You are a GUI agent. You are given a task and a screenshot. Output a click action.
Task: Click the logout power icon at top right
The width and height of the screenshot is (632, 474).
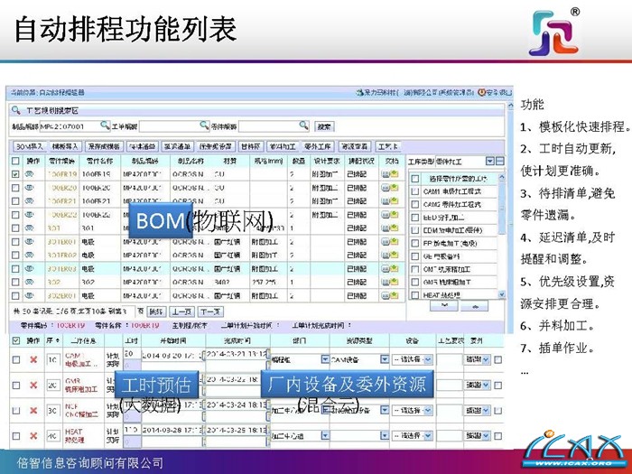coord(481,92)
